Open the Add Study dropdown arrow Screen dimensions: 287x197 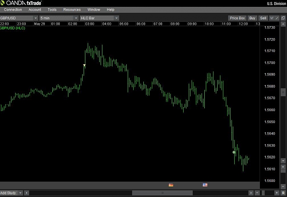click(20, 193)
